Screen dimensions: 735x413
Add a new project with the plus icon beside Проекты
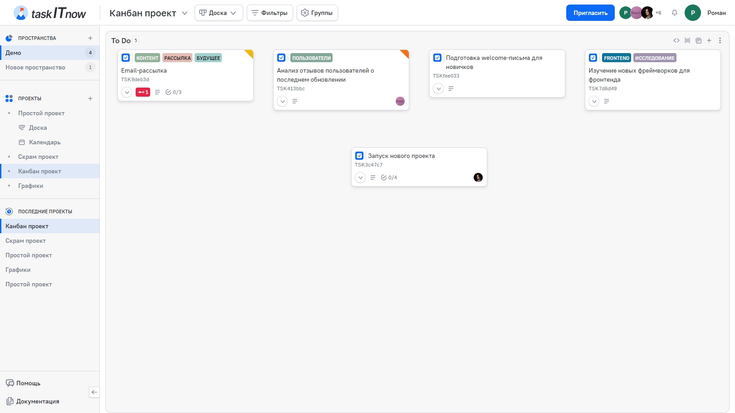click(90, 98)
